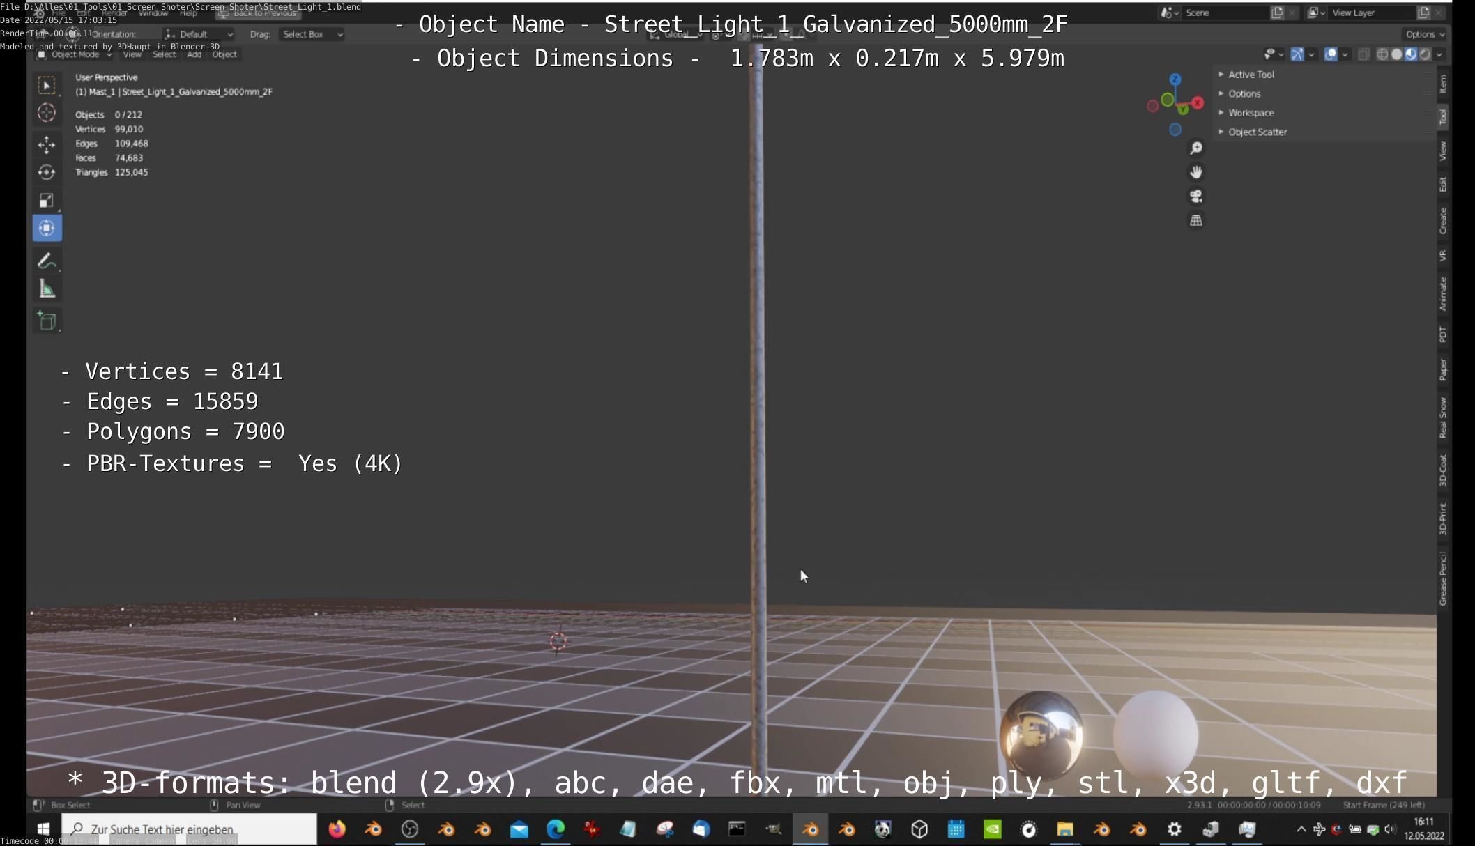Select the Scale tool
The height and width of the screenshot is (846, 1475).
point(47,201)
